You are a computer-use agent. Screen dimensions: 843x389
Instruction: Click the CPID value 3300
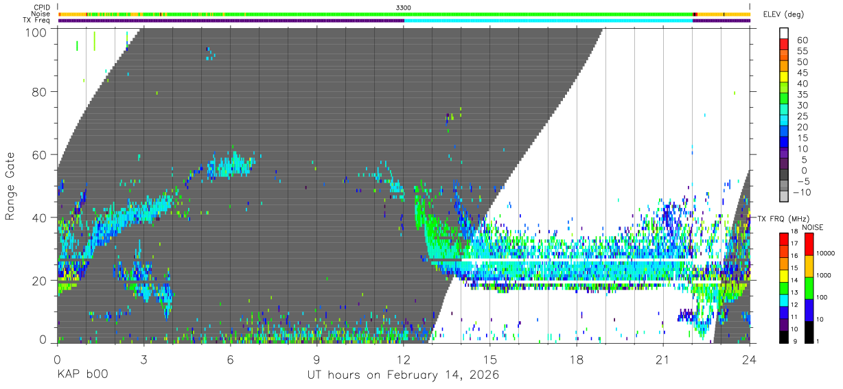[404, 7]
